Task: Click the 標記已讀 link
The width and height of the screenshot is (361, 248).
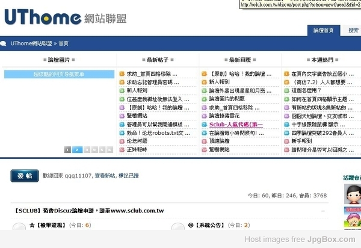Action: pos(129,176)
